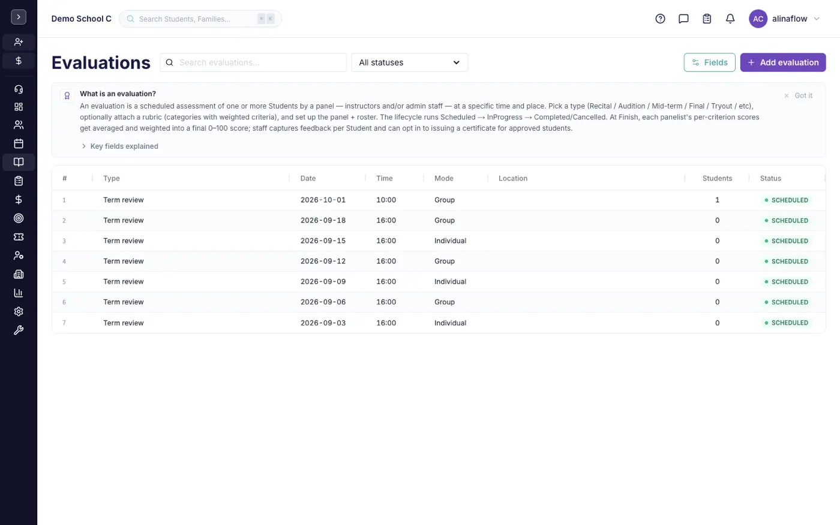Open the alinaflow account menu chevron
The width and height of the screenshot is (840, 525).
pyautogui.click(x=817, y=19)
